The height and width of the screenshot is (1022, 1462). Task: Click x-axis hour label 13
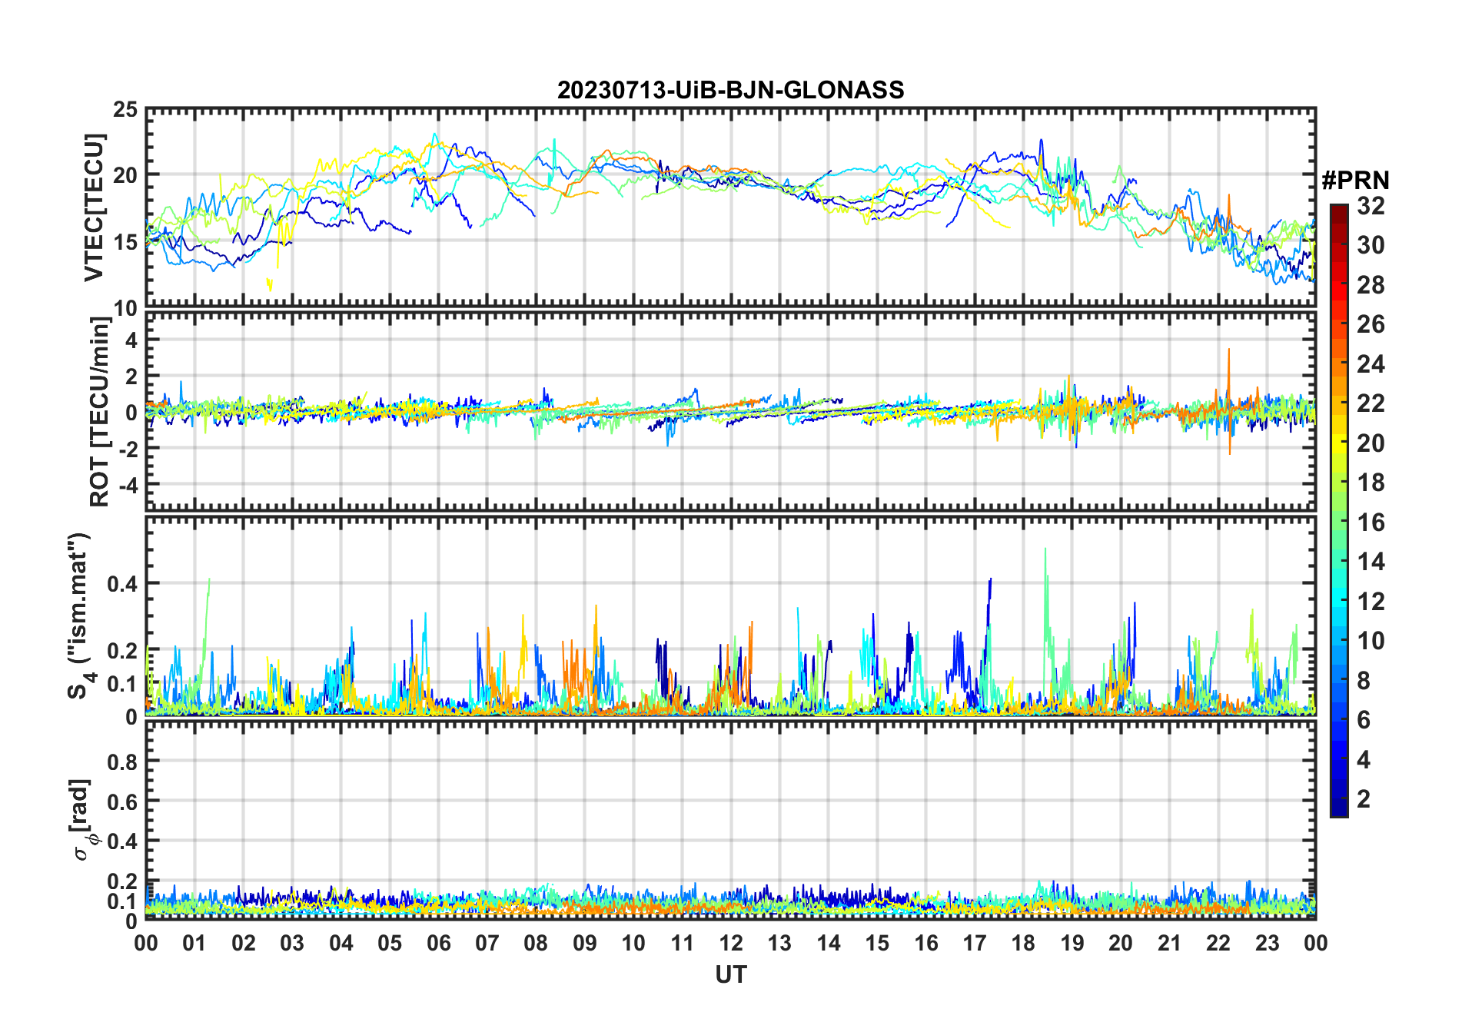779,943
